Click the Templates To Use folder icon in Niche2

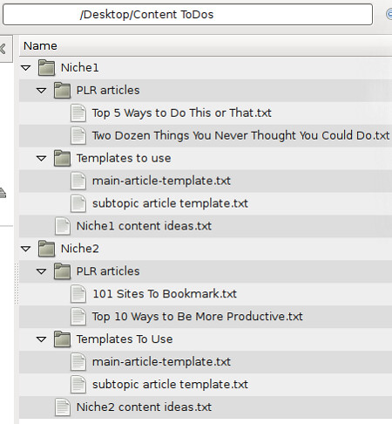[x=62, y=339]
